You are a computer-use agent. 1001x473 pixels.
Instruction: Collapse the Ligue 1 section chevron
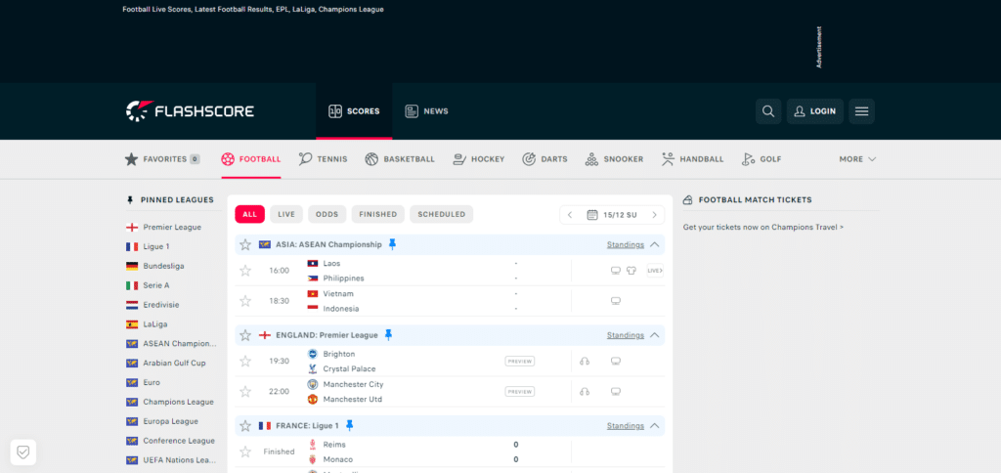[x=654, y=426]
